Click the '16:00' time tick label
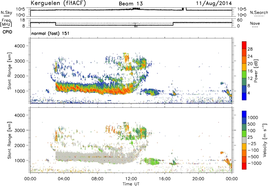 click(x=164, y=179)
